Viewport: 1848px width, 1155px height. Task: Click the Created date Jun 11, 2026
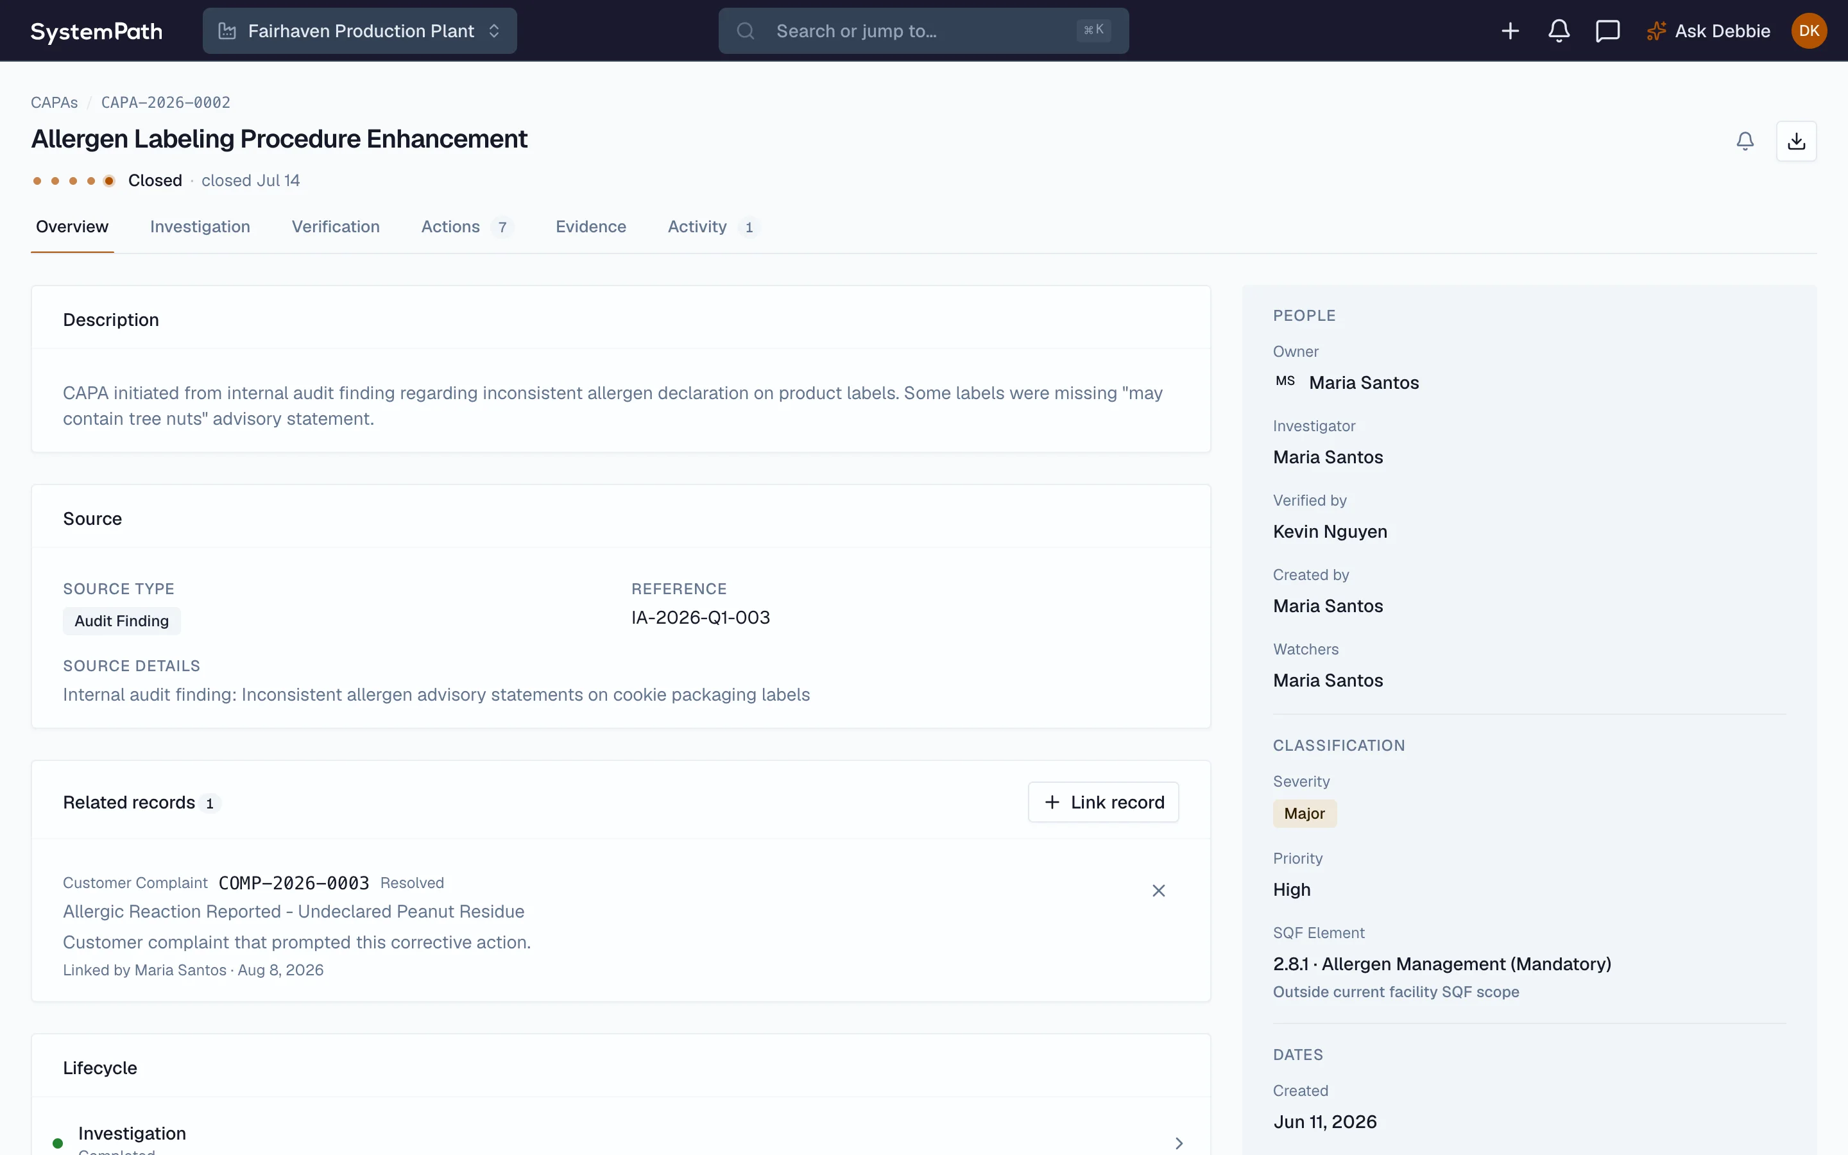pyautogui.click(x=1324, y=1122)
